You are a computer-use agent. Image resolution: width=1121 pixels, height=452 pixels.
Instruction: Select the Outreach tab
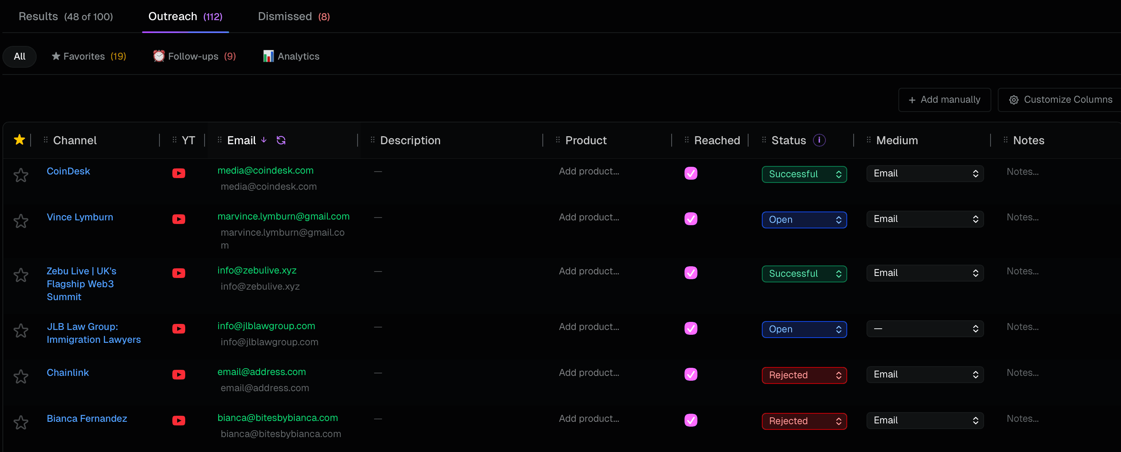pyautogui.click(x=185, y=17)
